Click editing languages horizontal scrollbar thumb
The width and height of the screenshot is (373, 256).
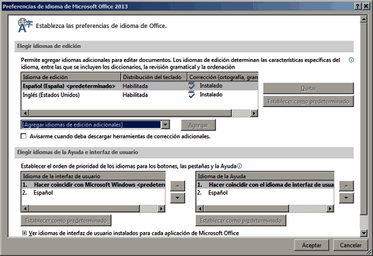[x=130, y=113]
